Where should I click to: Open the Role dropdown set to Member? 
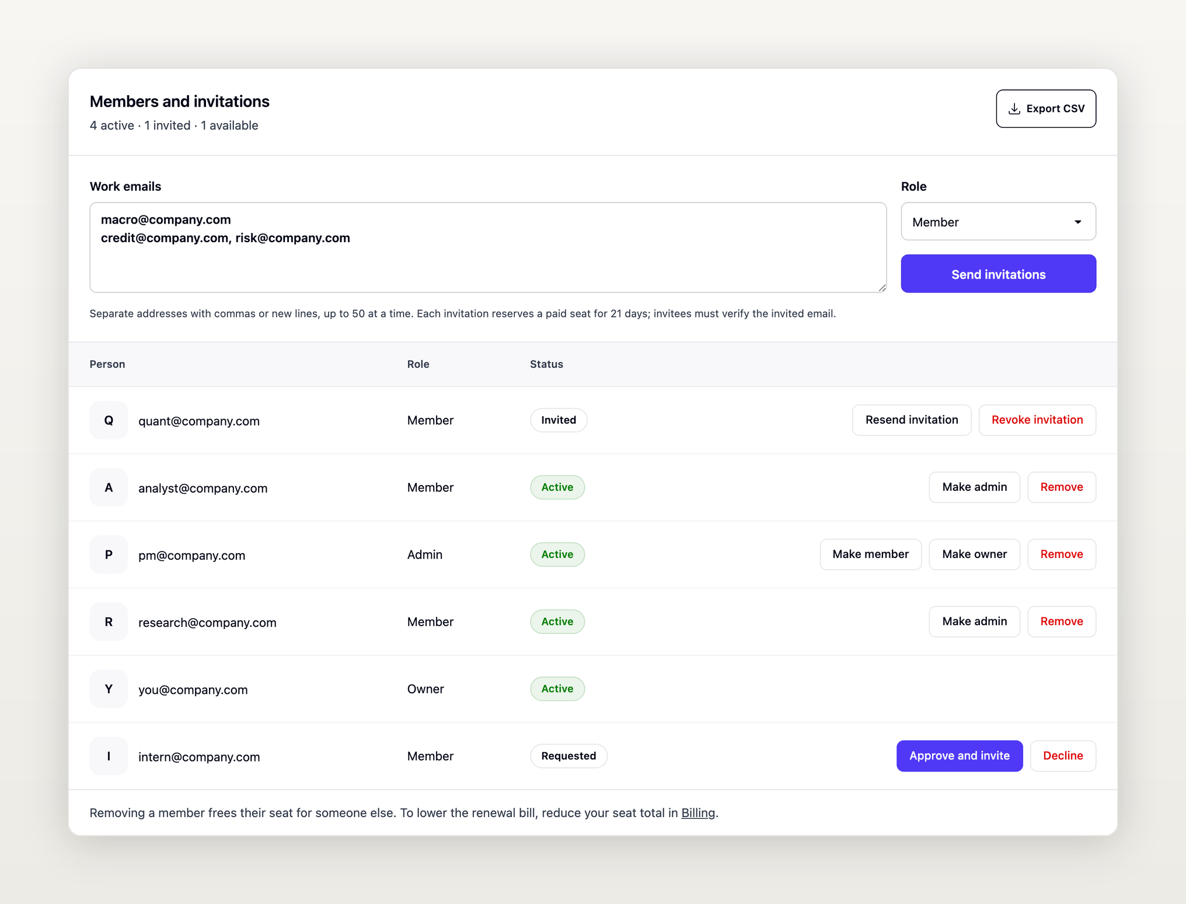pos(998,222)
